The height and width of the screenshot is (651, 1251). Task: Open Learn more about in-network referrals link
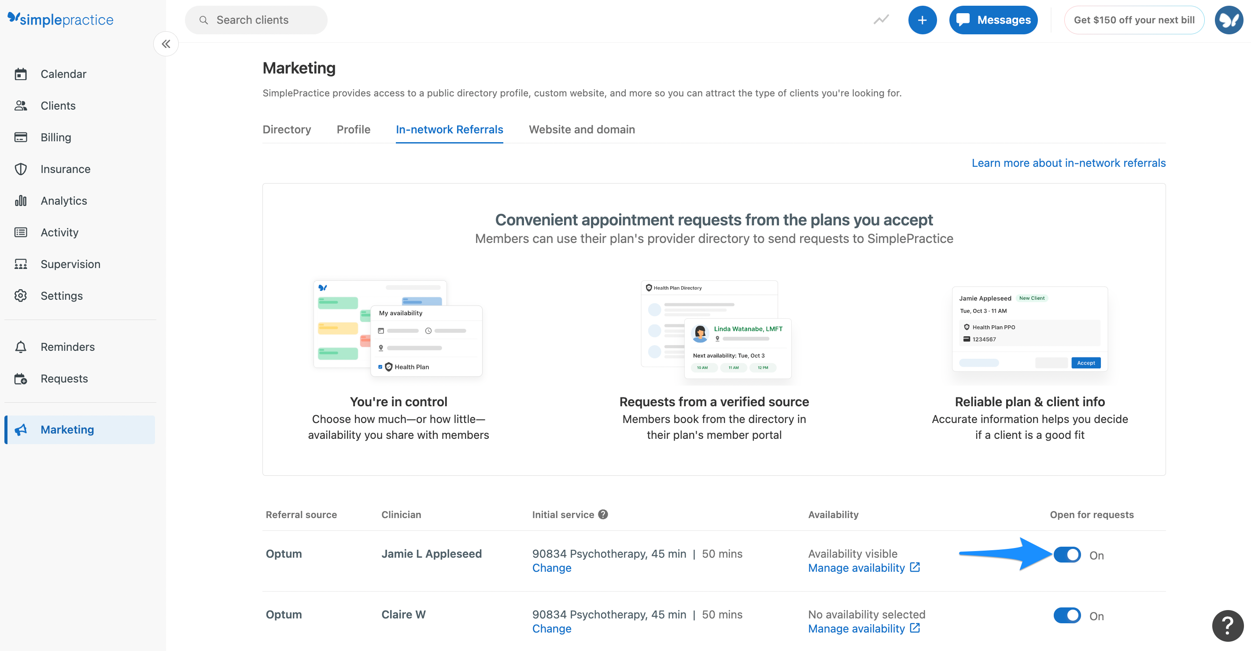point(1068,163)
